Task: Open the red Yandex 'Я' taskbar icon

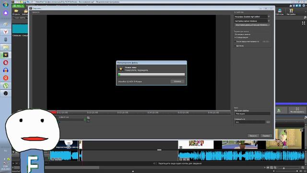Action: [6, 78]
